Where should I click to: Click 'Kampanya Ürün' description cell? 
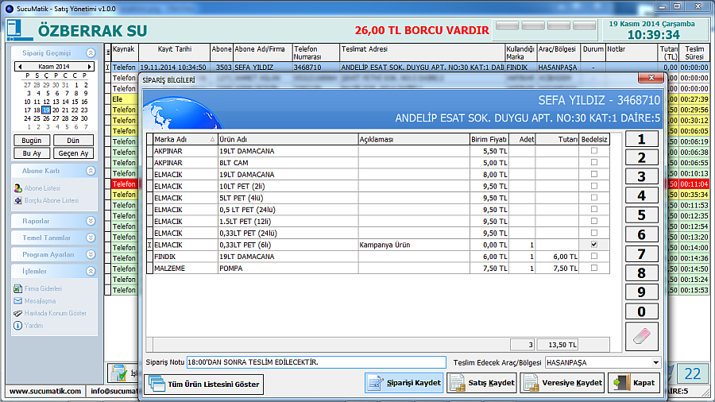[x=414, y=245]
